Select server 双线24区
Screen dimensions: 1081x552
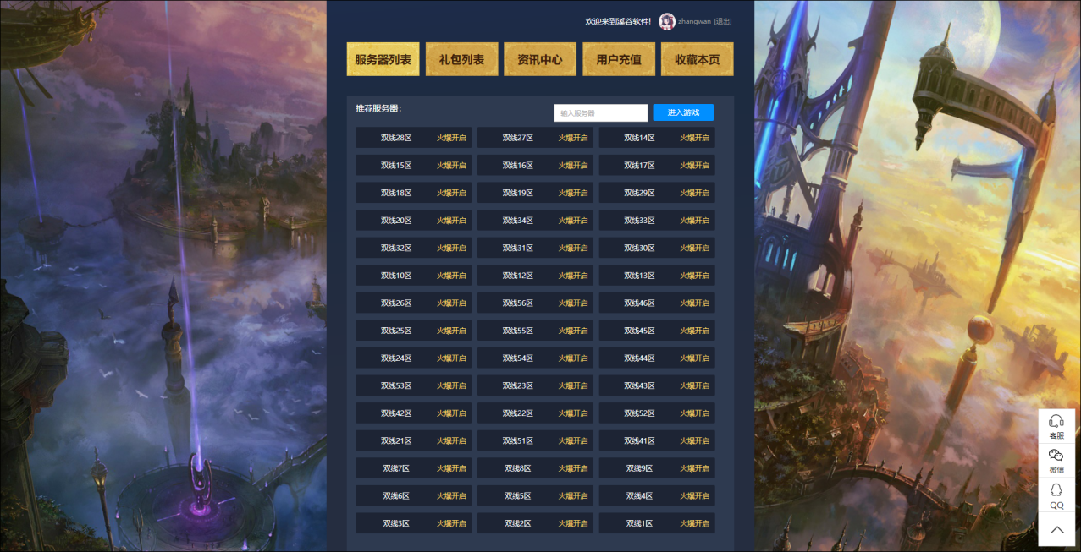pyautogui.click(x=414, y=358)
